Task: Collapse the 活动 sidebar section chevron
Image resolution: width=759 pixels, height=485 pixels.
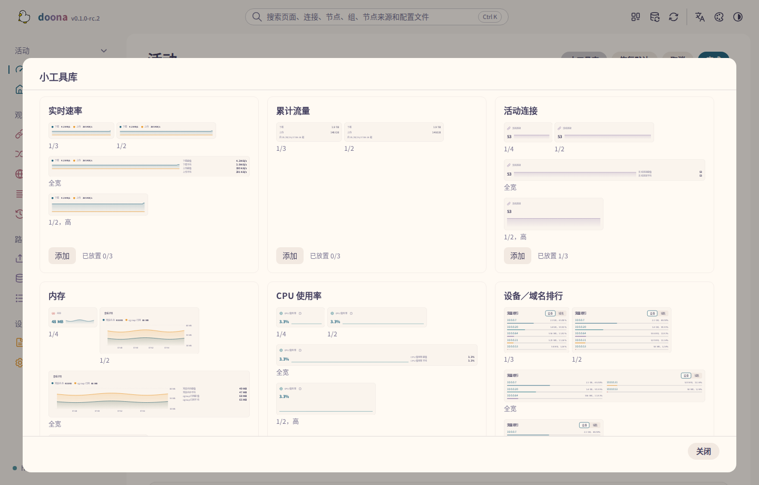Action: (104, 51)
